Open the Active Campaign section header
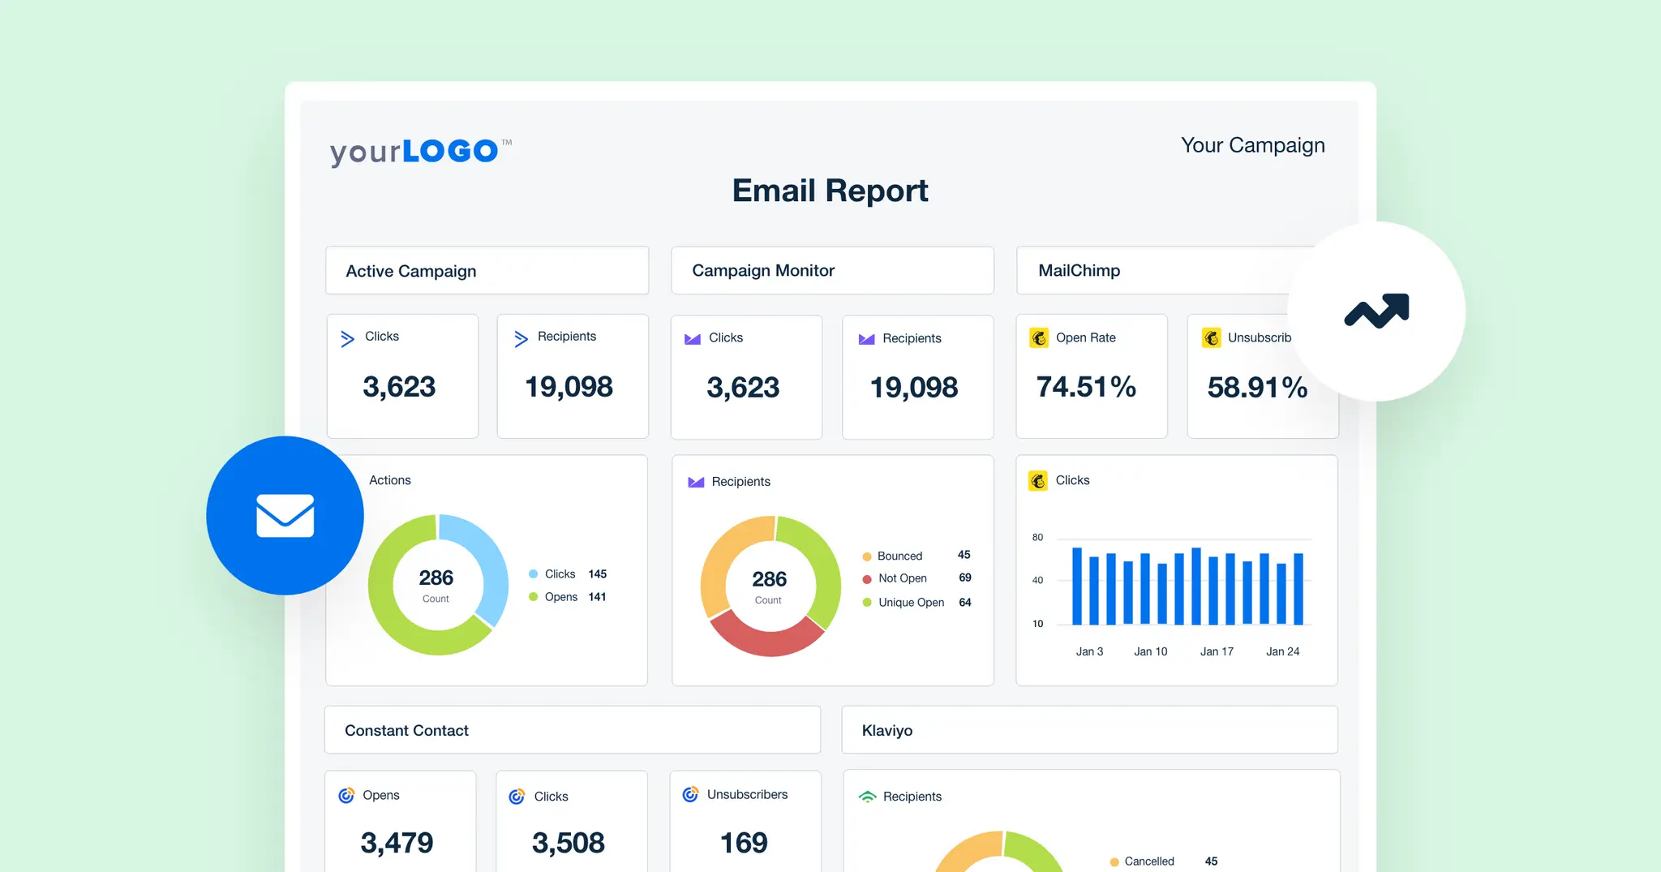Screen dimensions: 1661x872 coord(487,270)
